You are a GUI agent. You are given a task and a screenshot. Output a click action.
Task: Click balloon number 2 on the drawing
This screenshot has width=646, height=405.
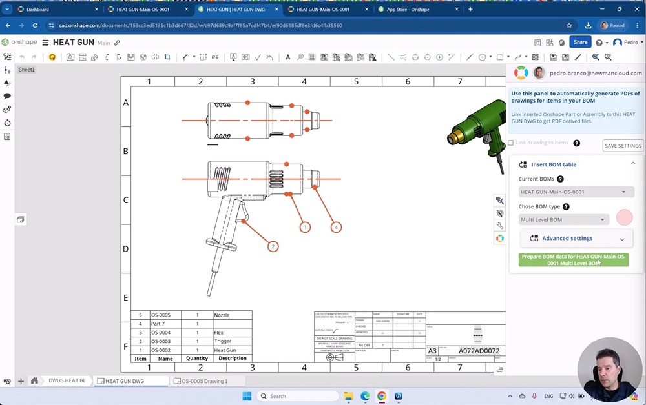[273, 247]
